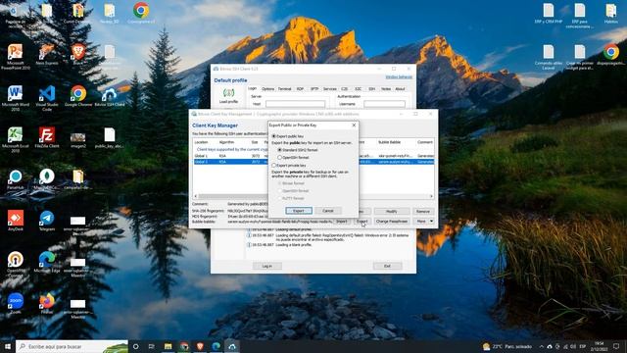Open Edge from the taskbar
Image resolution: width=627 pixels, height=353 pixels.
click(x=216, y=346)
